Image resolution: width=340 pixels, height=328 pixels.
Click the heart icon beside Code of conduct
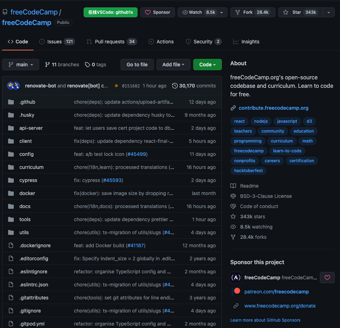[x=233, y=206]
